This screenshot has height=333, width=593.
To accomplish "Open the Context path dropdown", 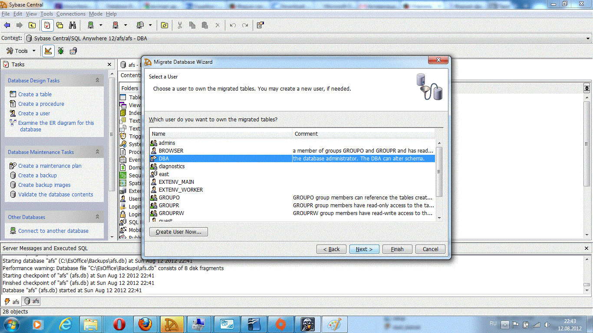I will [x=588, y=38].
